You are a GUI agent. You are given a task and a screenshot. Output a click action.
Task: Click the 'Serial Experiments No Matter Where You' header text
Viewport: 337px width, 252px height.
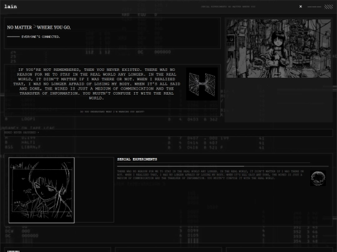pyautogui.click(x=228, y=7)
